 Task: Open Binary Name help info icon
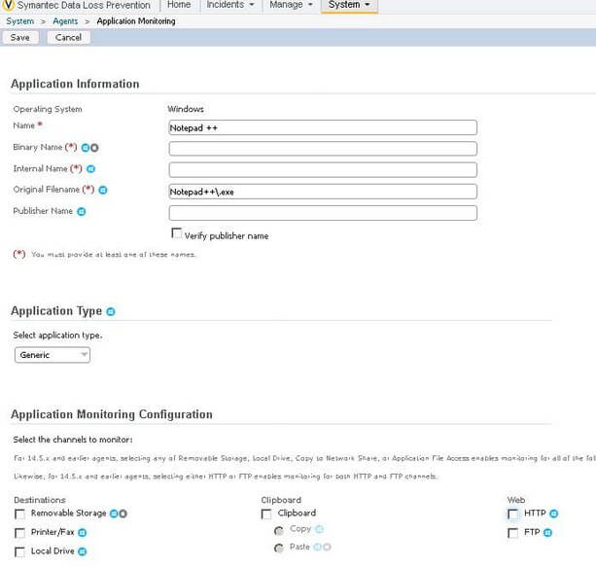pos(86,148)
